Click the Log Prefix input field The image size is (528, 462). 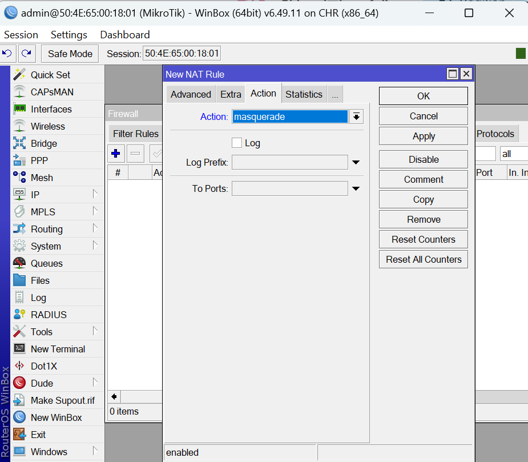pos(289,162)
